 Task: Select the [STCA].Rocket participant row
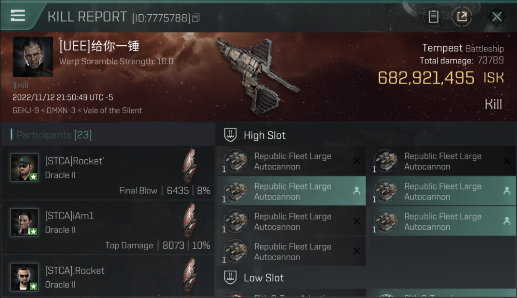coord(108,277)
